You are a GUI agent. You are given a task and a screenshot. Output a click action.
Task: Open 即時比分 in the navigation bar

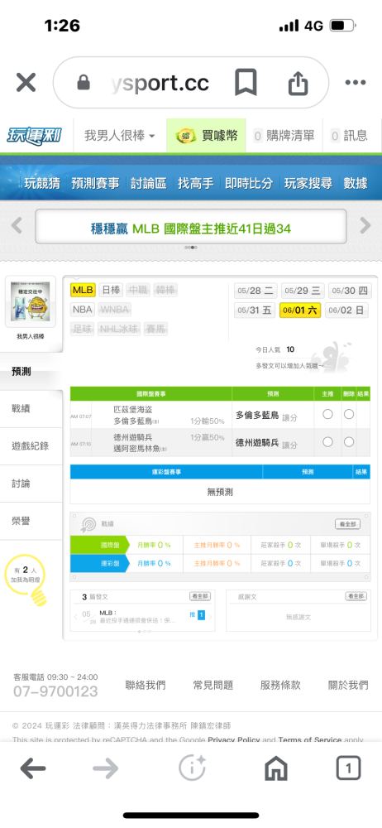point(249,183)
